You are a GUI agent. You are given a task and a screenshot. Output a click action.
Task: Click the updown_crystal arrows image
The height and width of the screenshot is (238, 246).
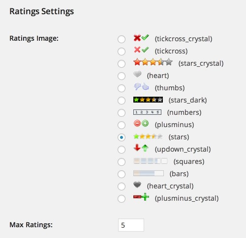(x=141, y=148)
